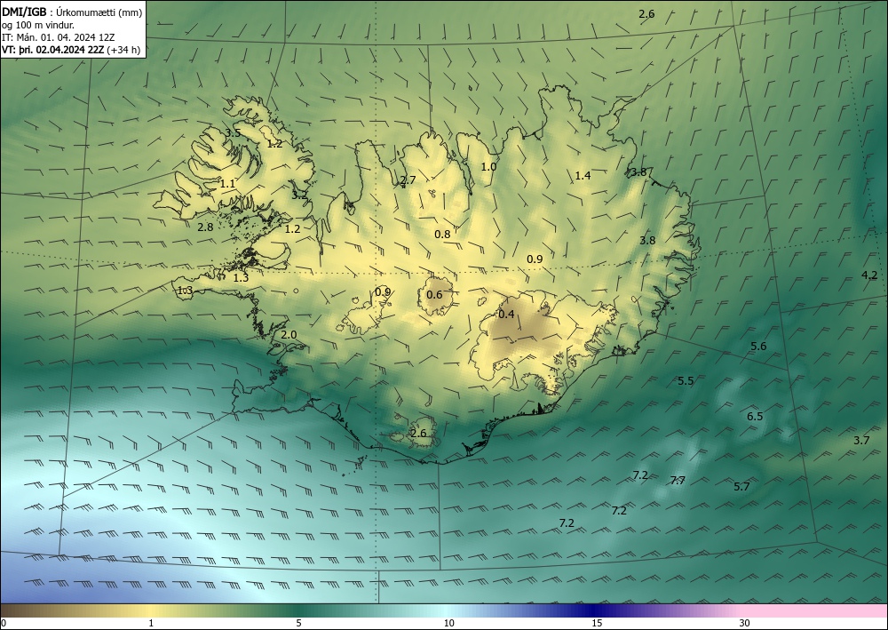Click the 0.9 value on Langjökull glacier
888x630 pixels.
coord(383,292)
